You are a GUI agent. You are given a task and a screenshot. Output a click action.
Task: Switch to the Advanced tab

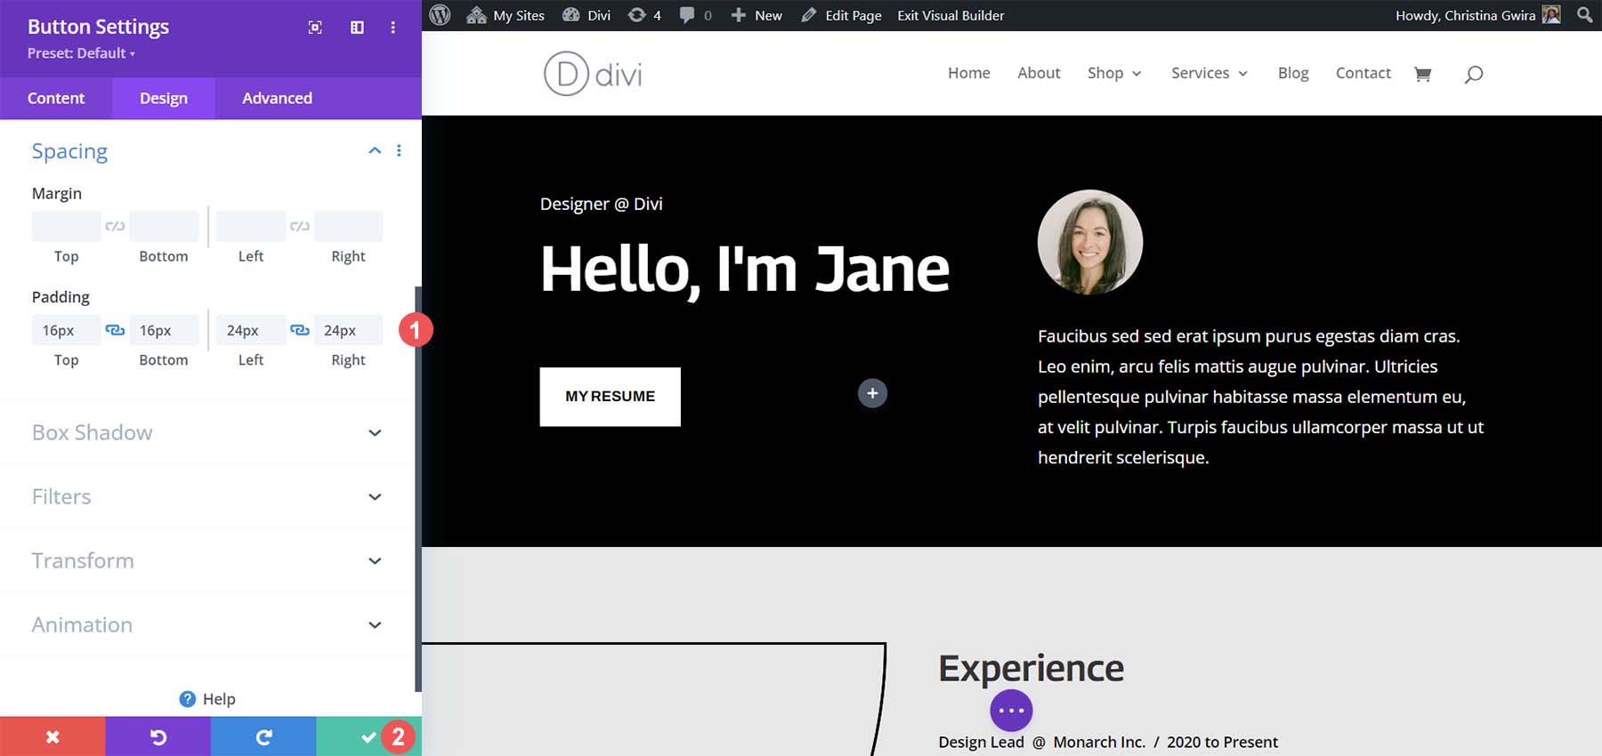pyautogui.click(x=277, y=98)
